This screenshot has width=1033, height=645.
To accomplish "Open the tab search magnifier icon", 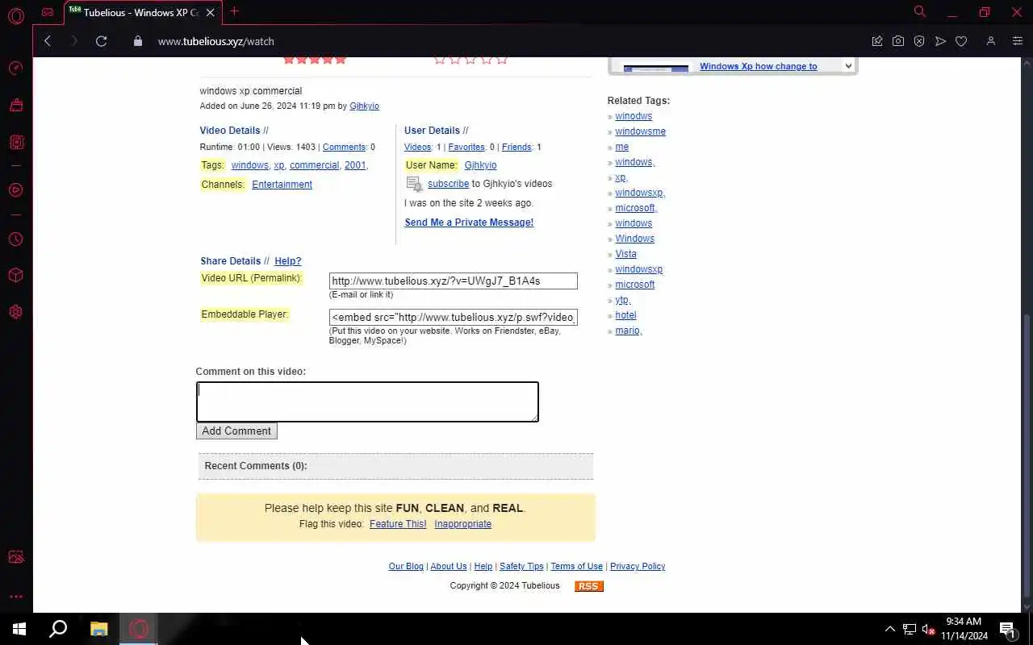I will coord(919,12).
